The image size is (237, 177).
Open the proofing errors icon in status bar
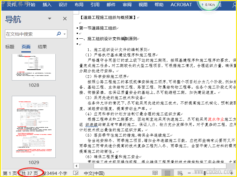pos(76,173)
